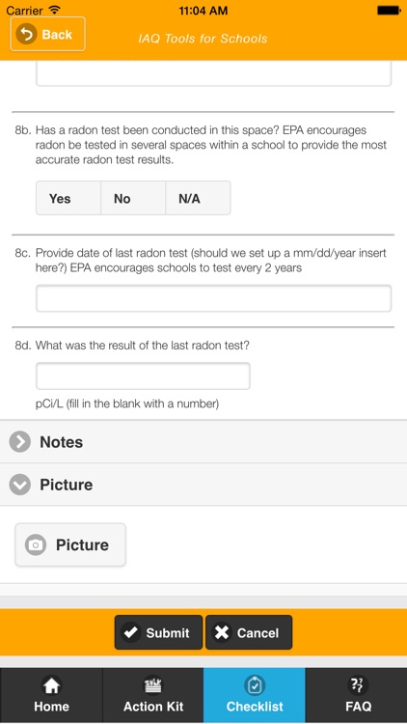Click the X icon on Cancel

(222, 632)
